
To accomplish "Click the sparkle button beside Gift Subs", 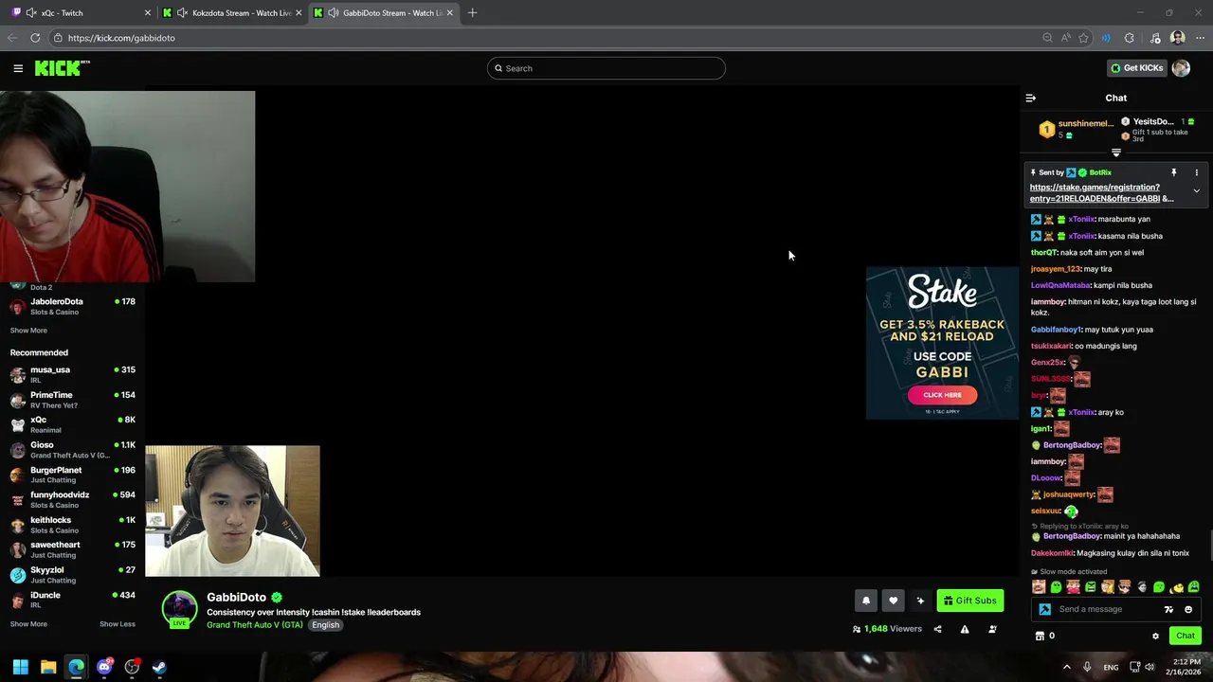I will pyautogui.click(x=920, y=601).
